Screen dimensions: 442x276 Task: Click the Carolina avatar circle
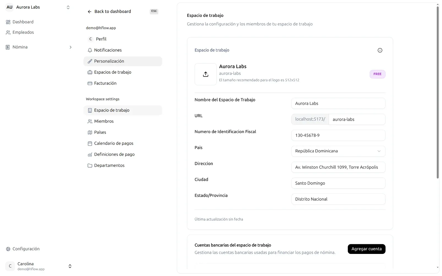[x=10, y=266]
